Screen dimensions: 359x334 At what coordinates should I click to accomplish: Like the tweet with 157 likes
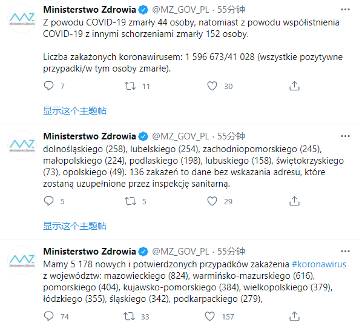click(x=209, y=316)
